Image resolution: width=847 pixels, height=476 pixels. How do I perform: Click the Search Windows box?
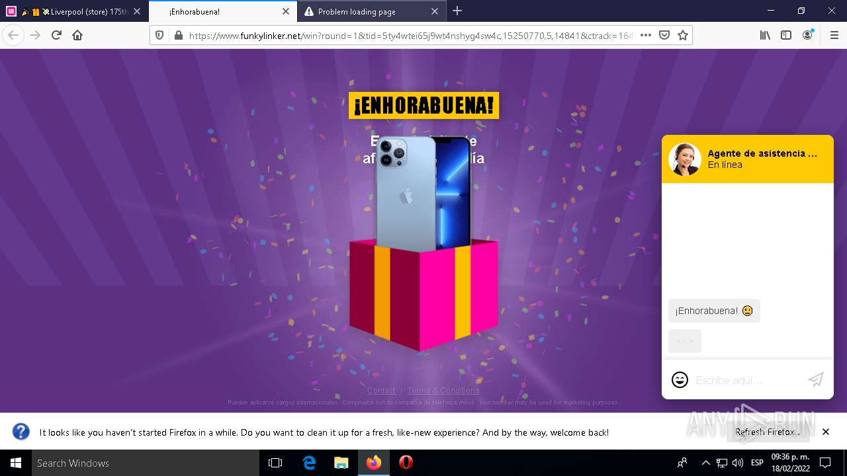[146, 463]
